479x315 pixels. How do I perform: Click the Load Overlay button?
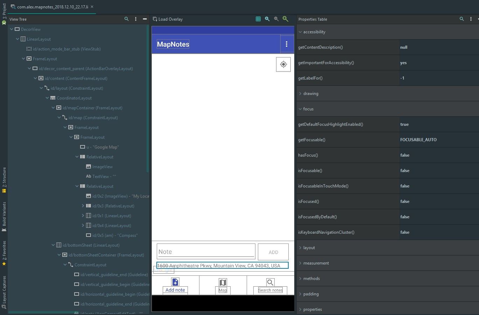(x=168, y=19)
